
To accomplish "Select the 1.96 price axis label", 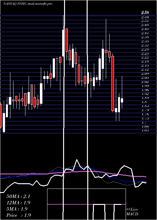I will point(145,90).
